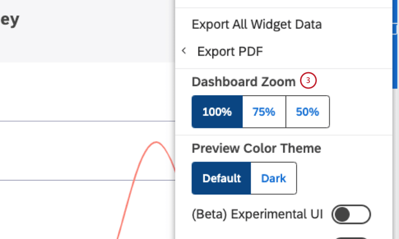Click the Preview Color Theme heading
The width and height of the screenshot is (399, 239).
tap(256, 149)
